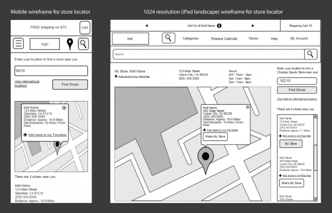Focus the 90210 zip field in iPad sidebar
Image resolution: width=332 pixels, height=213 pixels.
point(297,80)
